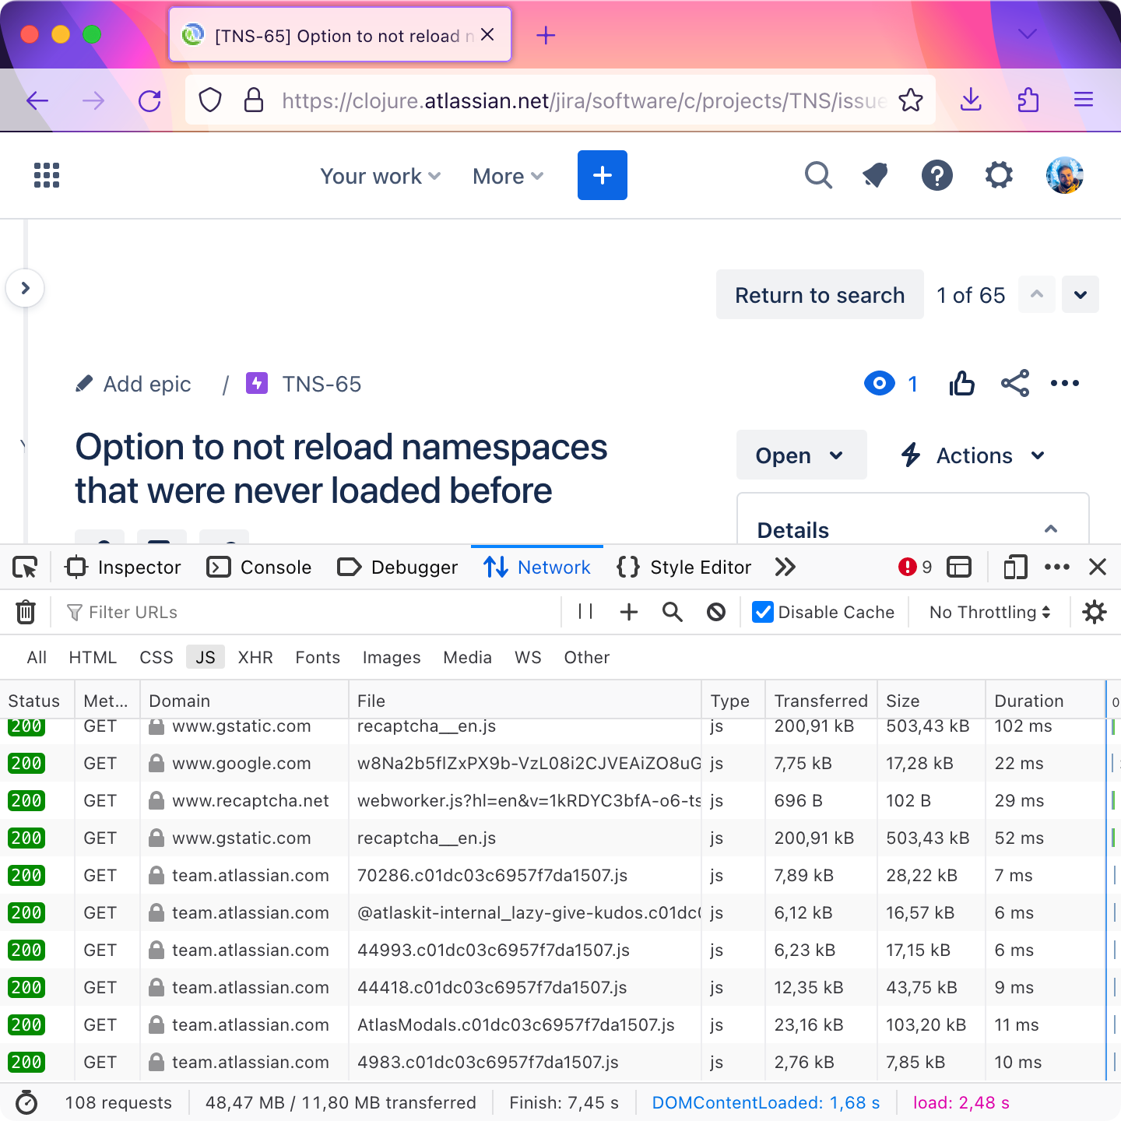The image size is (1121, 1121).
Task: Click the Return to search button
Action: (x=819, y=295)
